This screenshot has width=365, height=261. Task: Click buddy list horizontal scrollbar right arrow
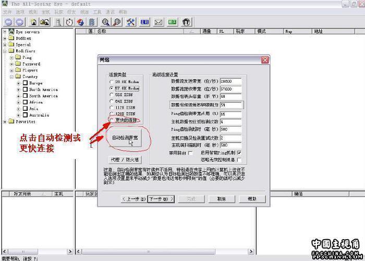pos(70,252)
